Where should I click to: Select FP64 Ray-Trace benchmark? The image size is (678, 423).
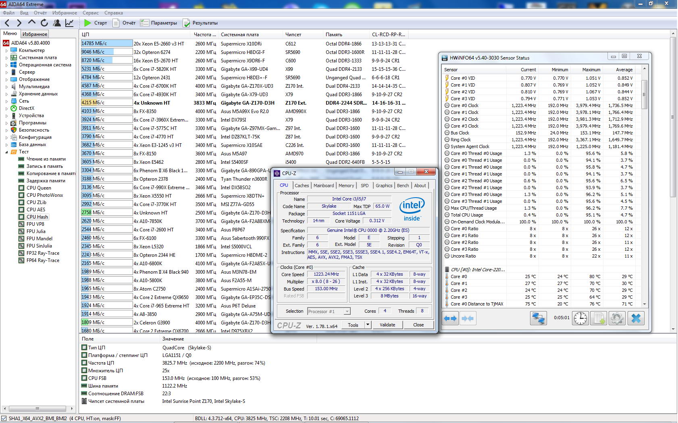click(x=43, y=260)
